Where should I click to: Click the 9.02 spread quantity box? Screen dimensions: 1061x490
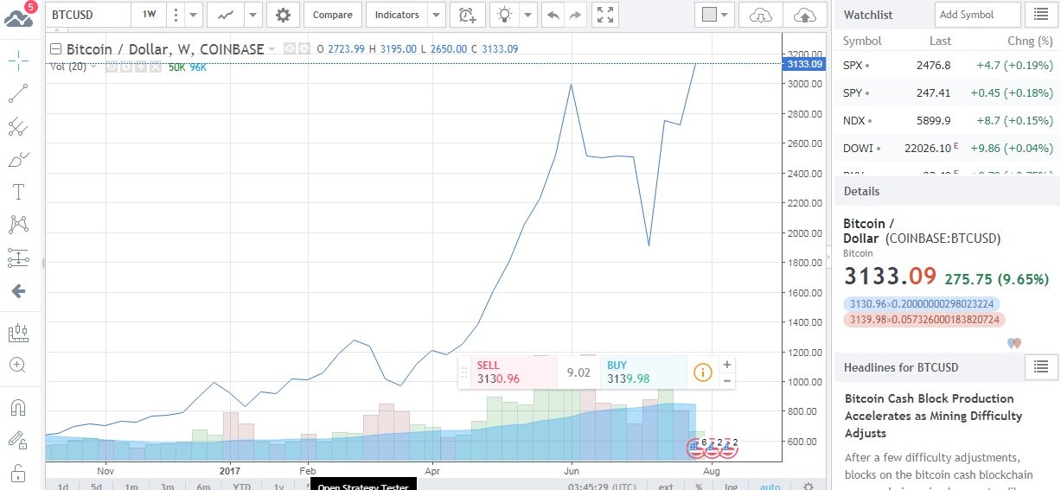pos(578,372)
